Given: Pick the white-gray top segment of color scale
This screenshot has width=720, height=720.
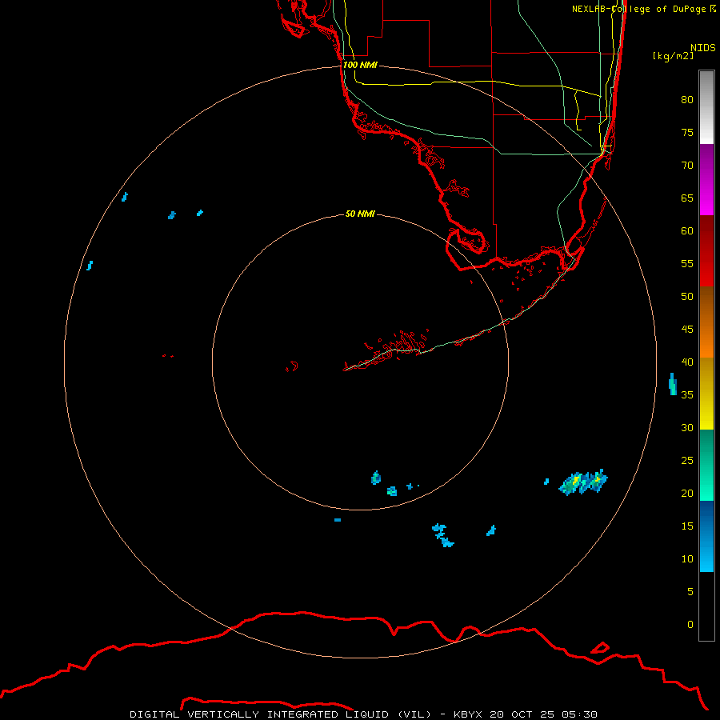Looking at the screenshot, I should click(706, 107).
